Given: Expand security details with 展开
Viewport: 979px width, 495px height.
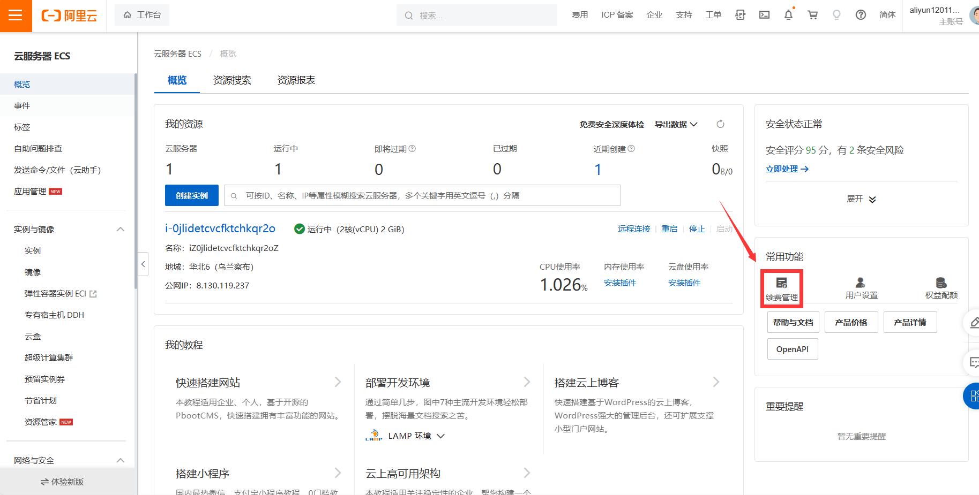Looking at the screenshot, I should (x=861, y=199).
